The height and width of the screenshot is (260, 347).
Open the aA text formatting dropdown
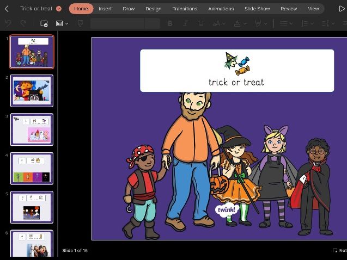[x=219, y=23]
